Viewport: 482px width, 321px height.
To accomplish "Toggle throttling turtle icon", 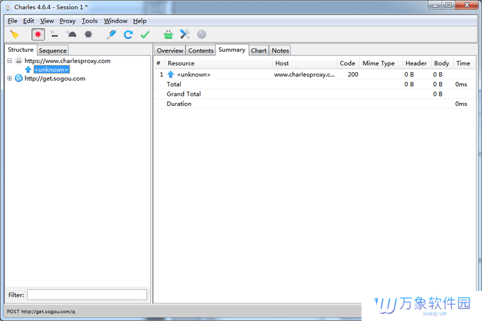I will click(x=72, y=34).
